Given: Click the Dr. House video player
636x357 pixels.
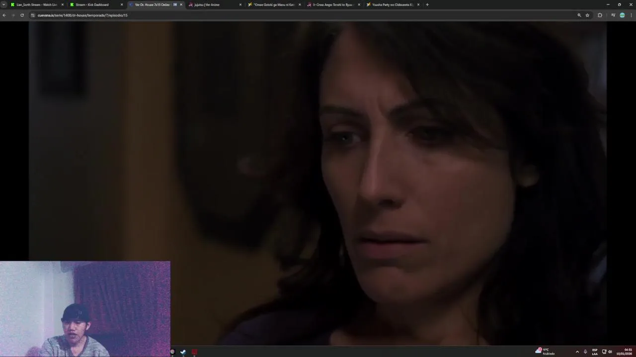Looking at the screenshot, I should 318,183.
